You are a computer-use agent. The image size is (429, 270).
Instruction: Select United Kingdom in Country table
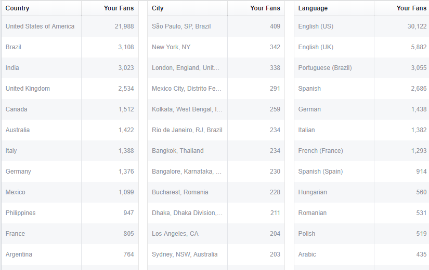click(28, 89)
